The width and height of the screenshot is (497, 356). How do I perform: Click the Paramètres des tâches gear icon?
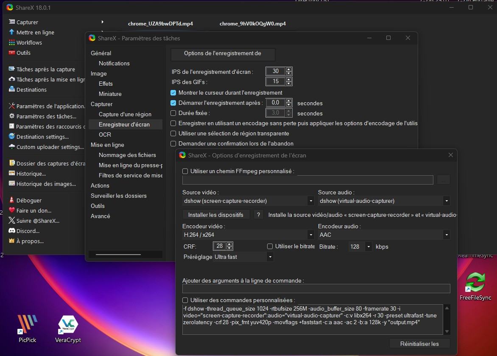pos(12,116)
